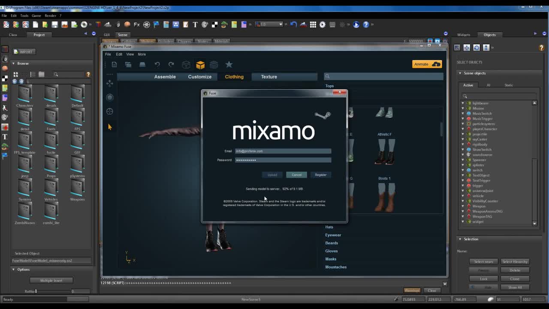The width and height of the screenshot is (549, 309).
Task: Click the undo arrow in Fuse toolbar
Action: point(157,64)
